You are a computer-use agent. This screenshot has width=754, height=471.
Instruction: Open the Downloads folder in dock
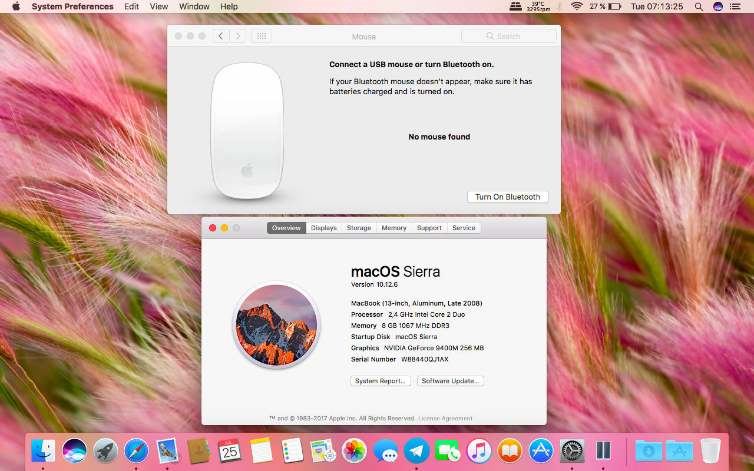tap(649, 452)
